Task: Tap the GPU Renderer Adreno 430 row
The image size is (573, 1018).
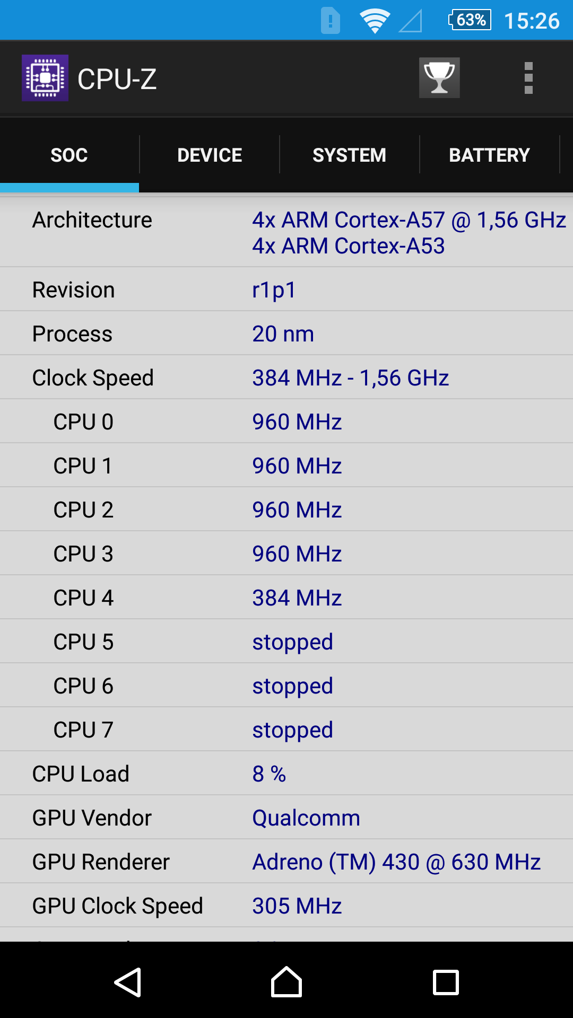Action: click(286, 862)
